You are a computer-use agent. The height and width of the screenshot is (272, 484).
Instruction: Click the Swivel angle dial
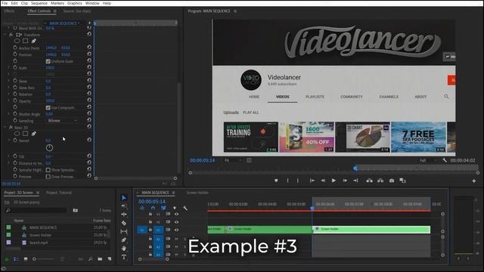(x=49, y=148)
